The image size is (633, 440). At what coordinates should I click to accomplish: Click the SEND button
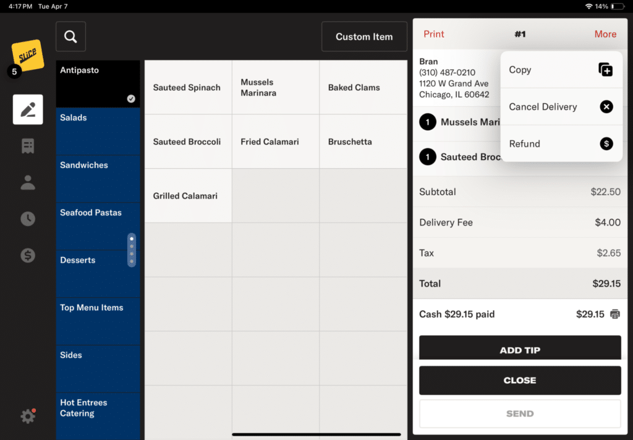520,413
